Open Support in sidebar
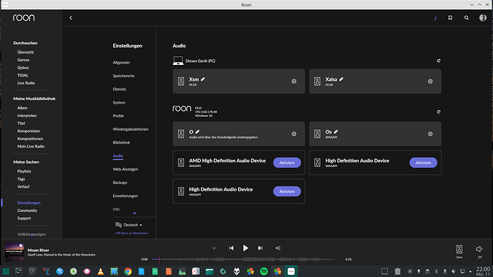 24,218
